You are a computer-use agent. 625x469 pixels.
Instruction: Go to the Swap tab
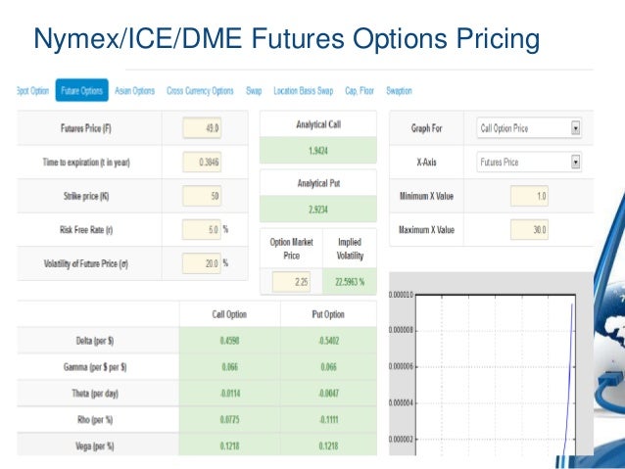pyautogui.click(x=254, y=91)
